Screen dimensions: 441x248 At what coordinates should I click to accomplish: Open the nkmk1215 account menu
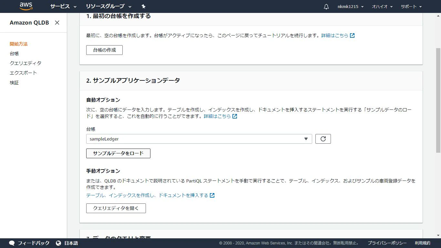(351, 6)
